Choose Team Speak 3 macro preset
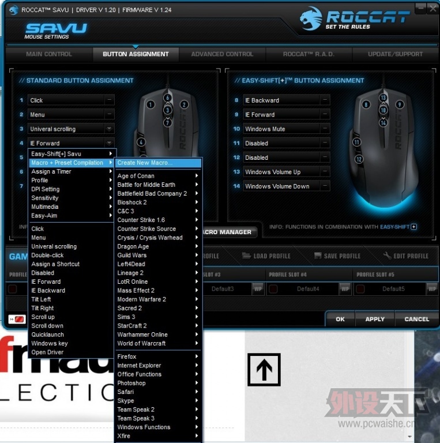The height and width of the screenshot is (443, 440). (x=158, y=418)
